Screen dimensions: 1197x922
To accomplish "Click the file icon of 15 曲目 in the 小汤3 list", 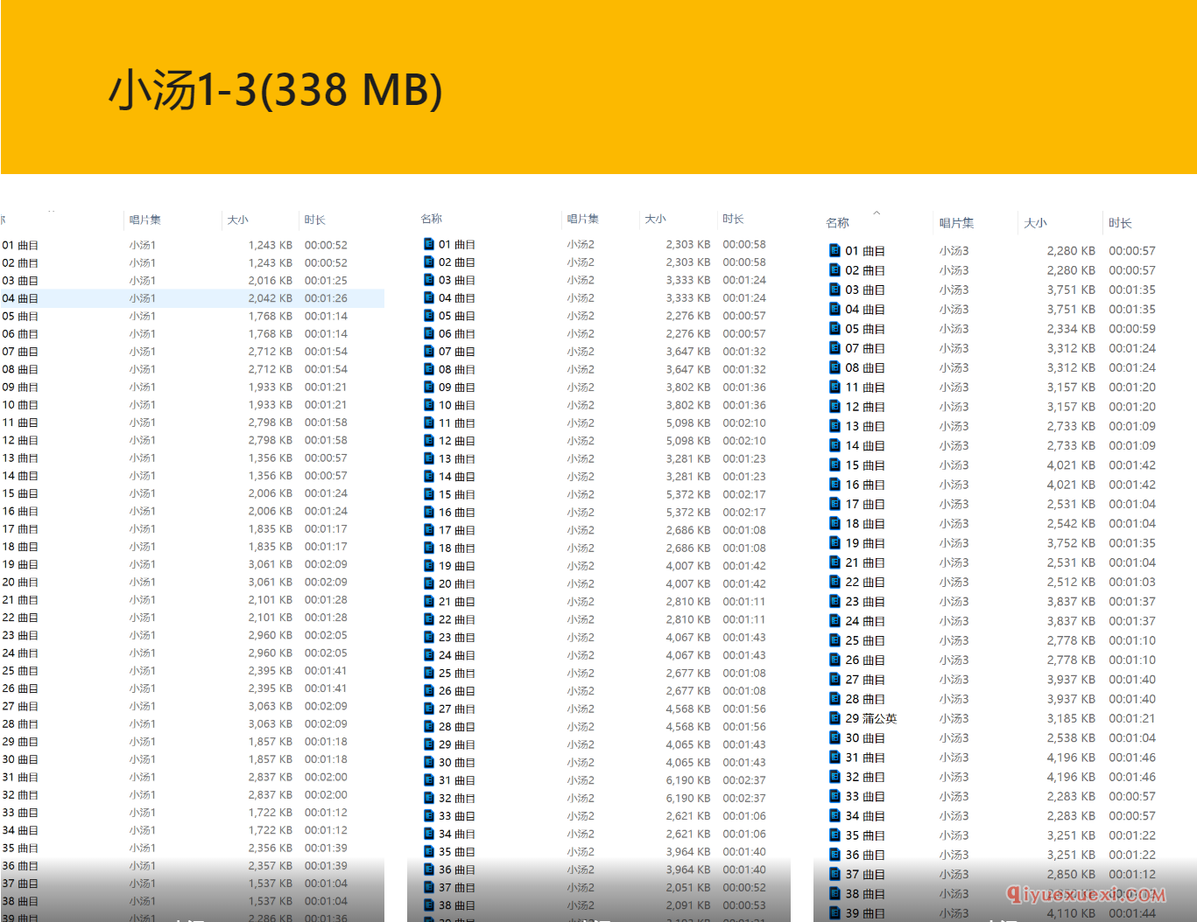I will [x=834, y=464].
